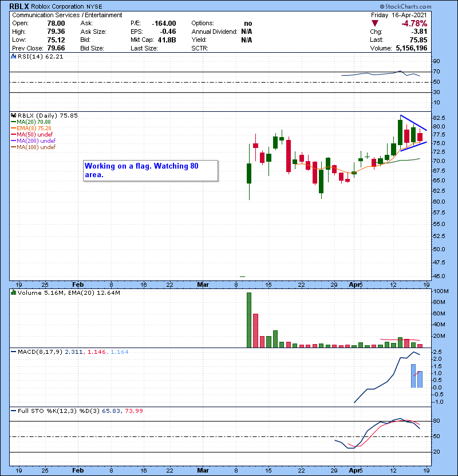Click the RSI panel line icon

click(13, 56)
